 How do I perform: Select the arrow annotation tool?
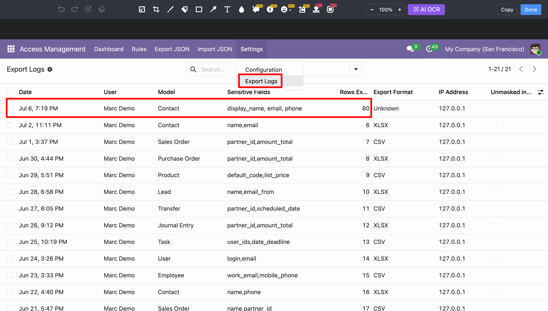coord(213,9)
